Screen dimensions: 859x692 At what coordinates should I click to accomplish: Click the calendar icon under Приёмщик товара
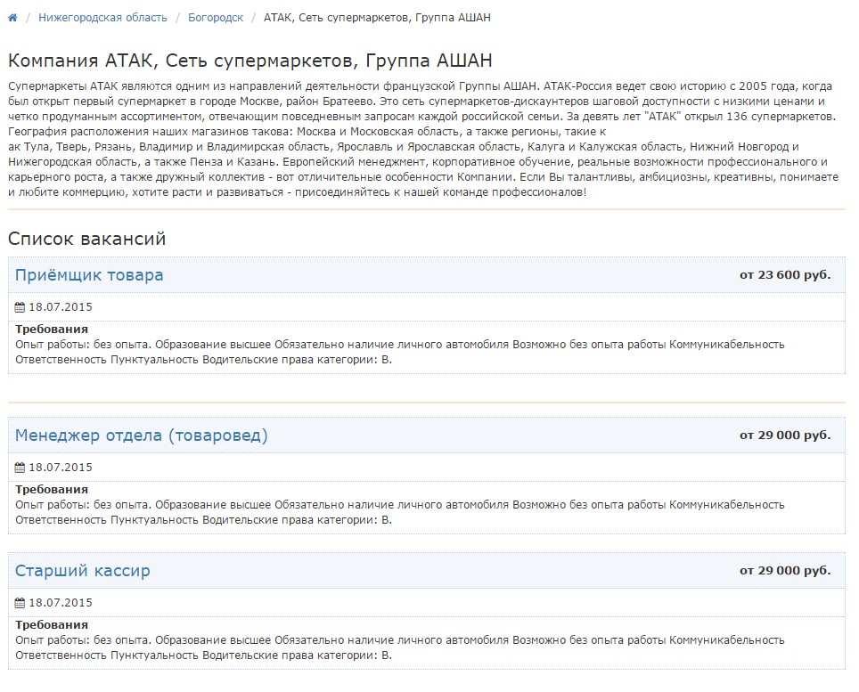click(20, 307)
